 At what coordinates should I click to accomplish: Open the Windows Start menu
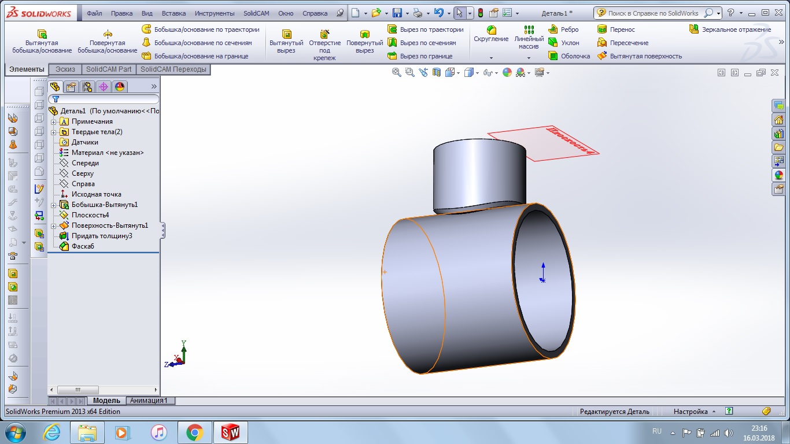coord(15,432)
